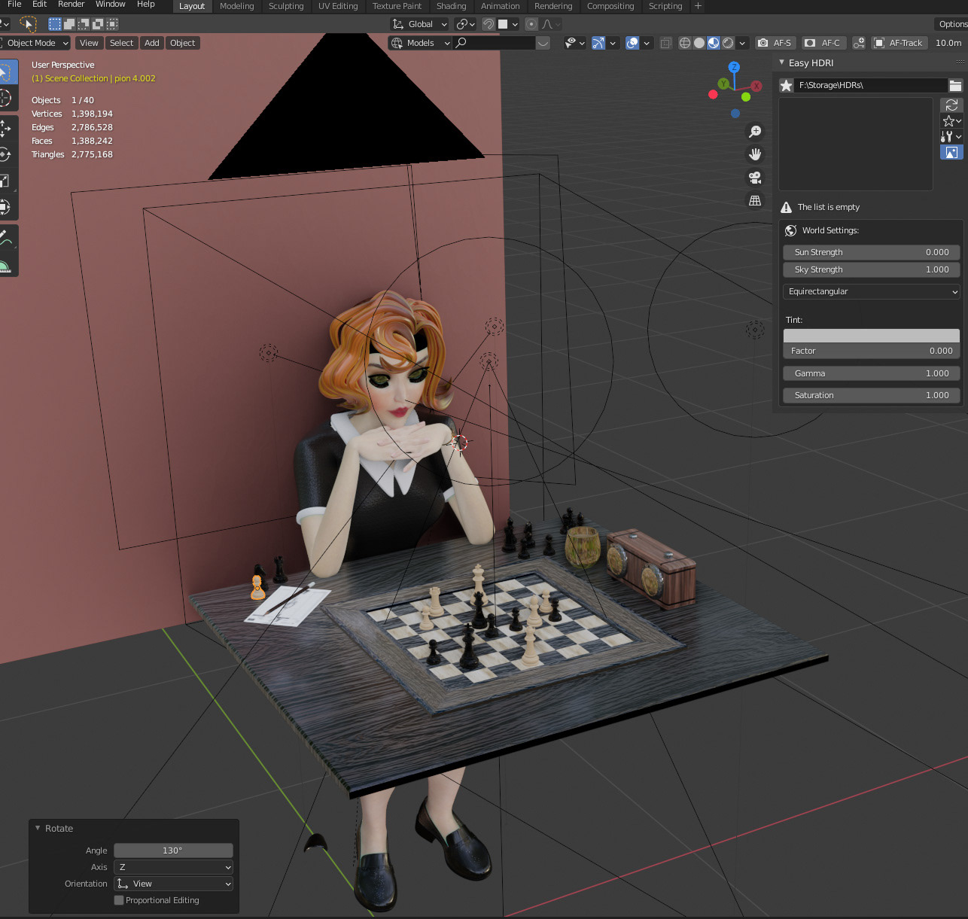Switch to Sculpting workspace tab
This screenshot has width=968, height=919.
point(286,6)
